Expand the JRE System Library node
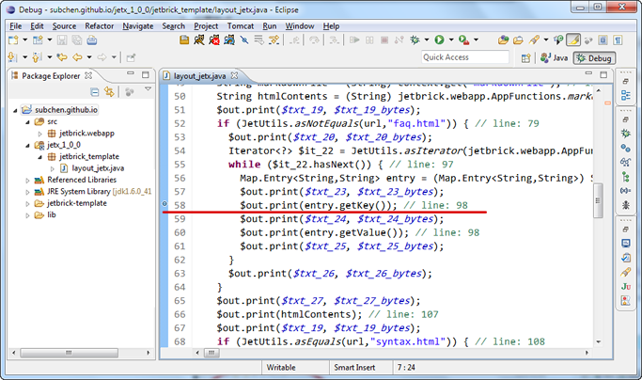This screenshot has width=642, height=380. 26,191
